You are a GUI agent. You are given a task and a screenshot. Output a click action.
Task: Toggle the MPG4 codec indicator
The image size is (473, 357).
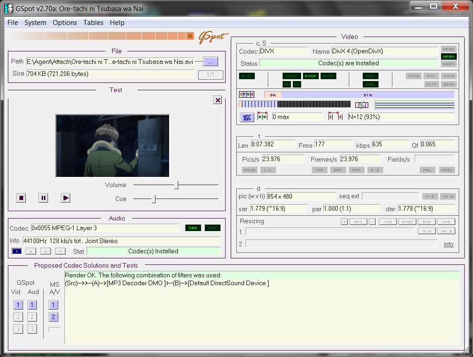[x=448, y=56]
